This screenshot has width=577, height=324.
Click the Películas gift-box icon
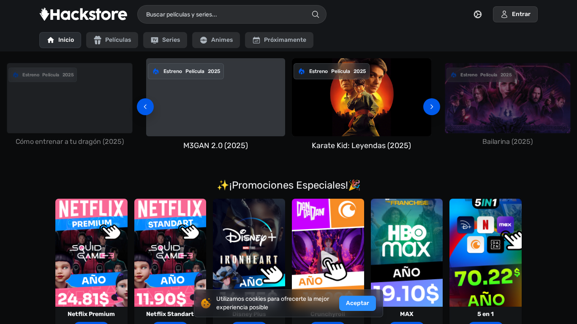(x=98, y=40)
